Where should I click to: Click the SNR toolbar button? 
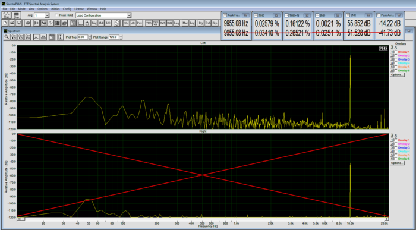(169, 23)
